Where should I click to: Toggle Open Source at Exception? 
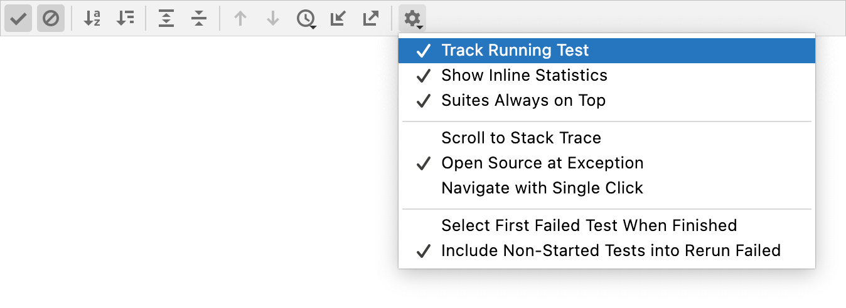click(607, 163)
